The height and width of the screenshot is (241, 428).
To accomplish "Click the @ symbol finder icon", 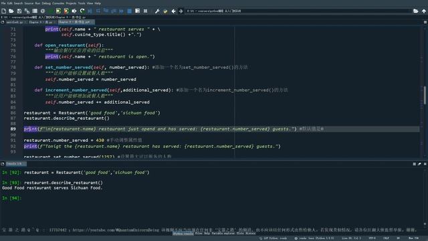I will click(x=43, y=11).
